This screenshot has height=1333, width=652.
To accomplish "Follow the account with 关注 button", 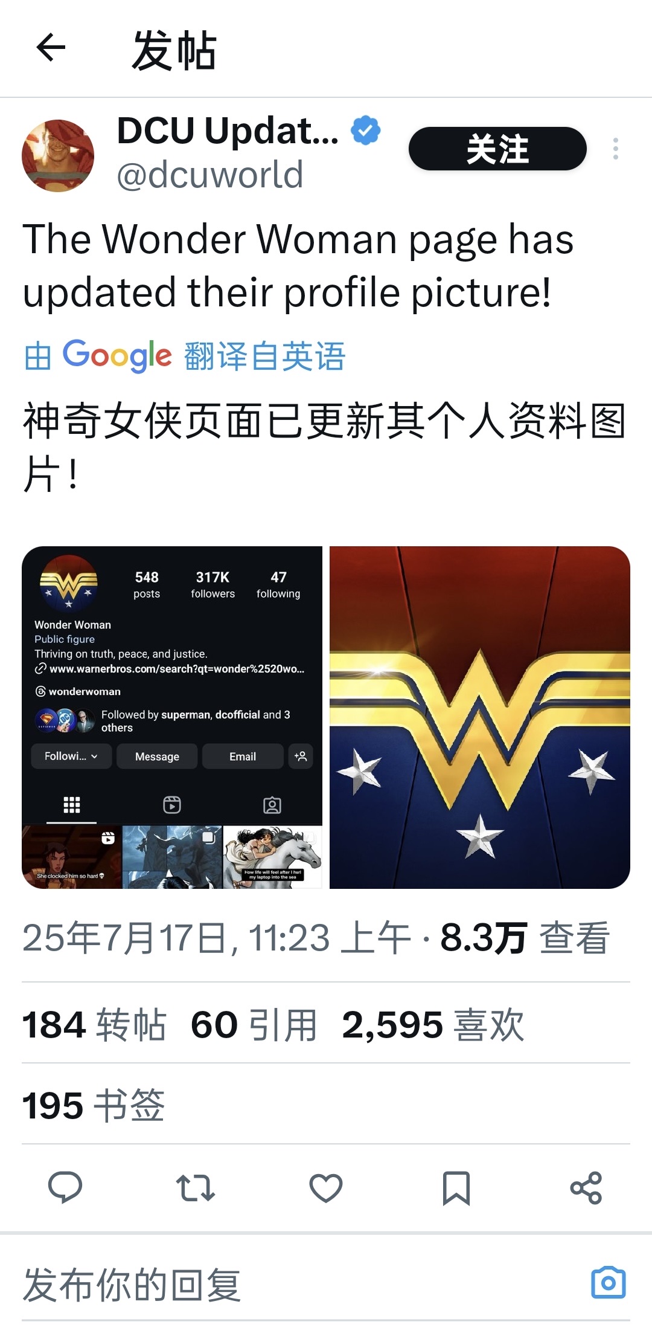I will pos(497,149).
